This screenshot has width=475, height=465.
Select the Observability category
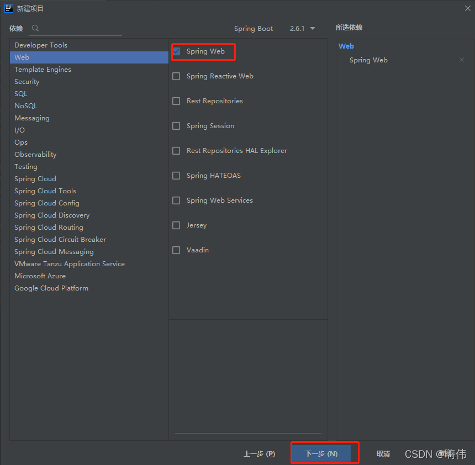point(89,155)
